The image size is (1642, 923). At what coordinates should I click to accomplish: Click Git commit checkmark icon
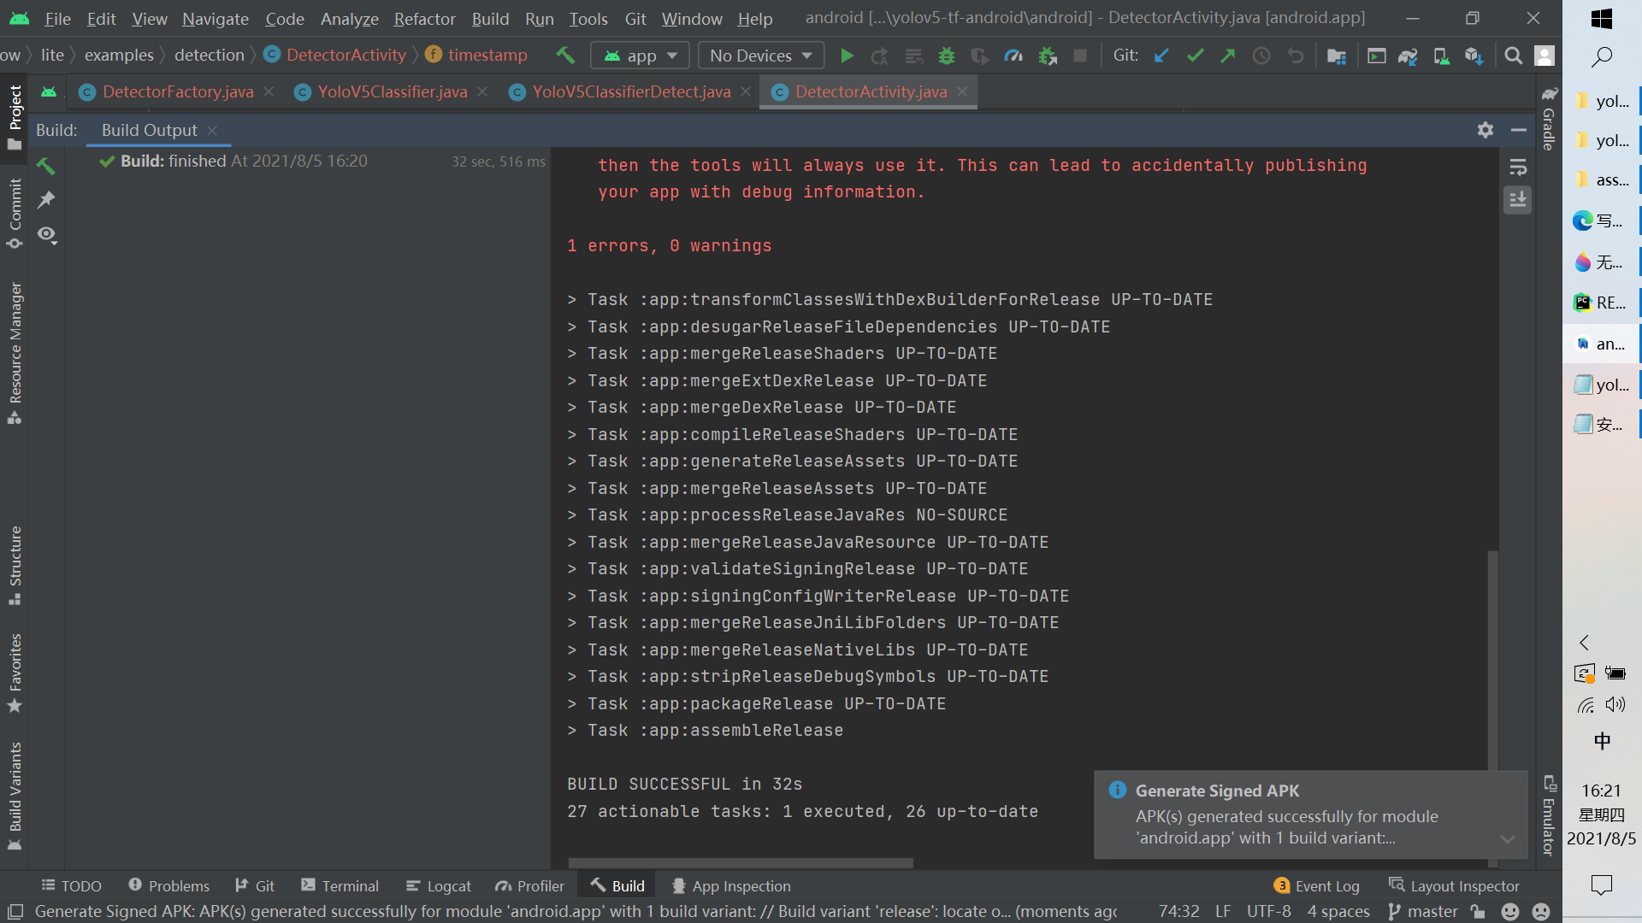[x=1195, y=56]
